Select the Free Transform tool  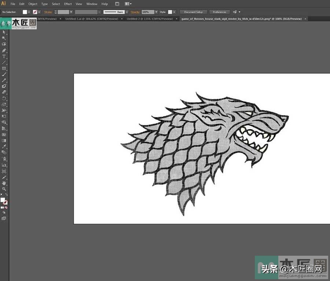(x=4, y=116)
